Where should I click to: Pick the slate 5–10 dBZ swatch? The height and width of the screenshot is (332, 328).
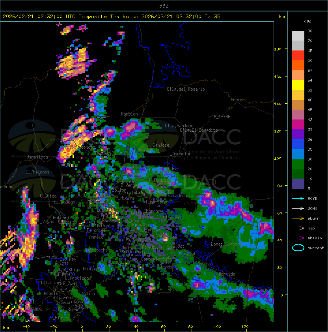point(298,183)
